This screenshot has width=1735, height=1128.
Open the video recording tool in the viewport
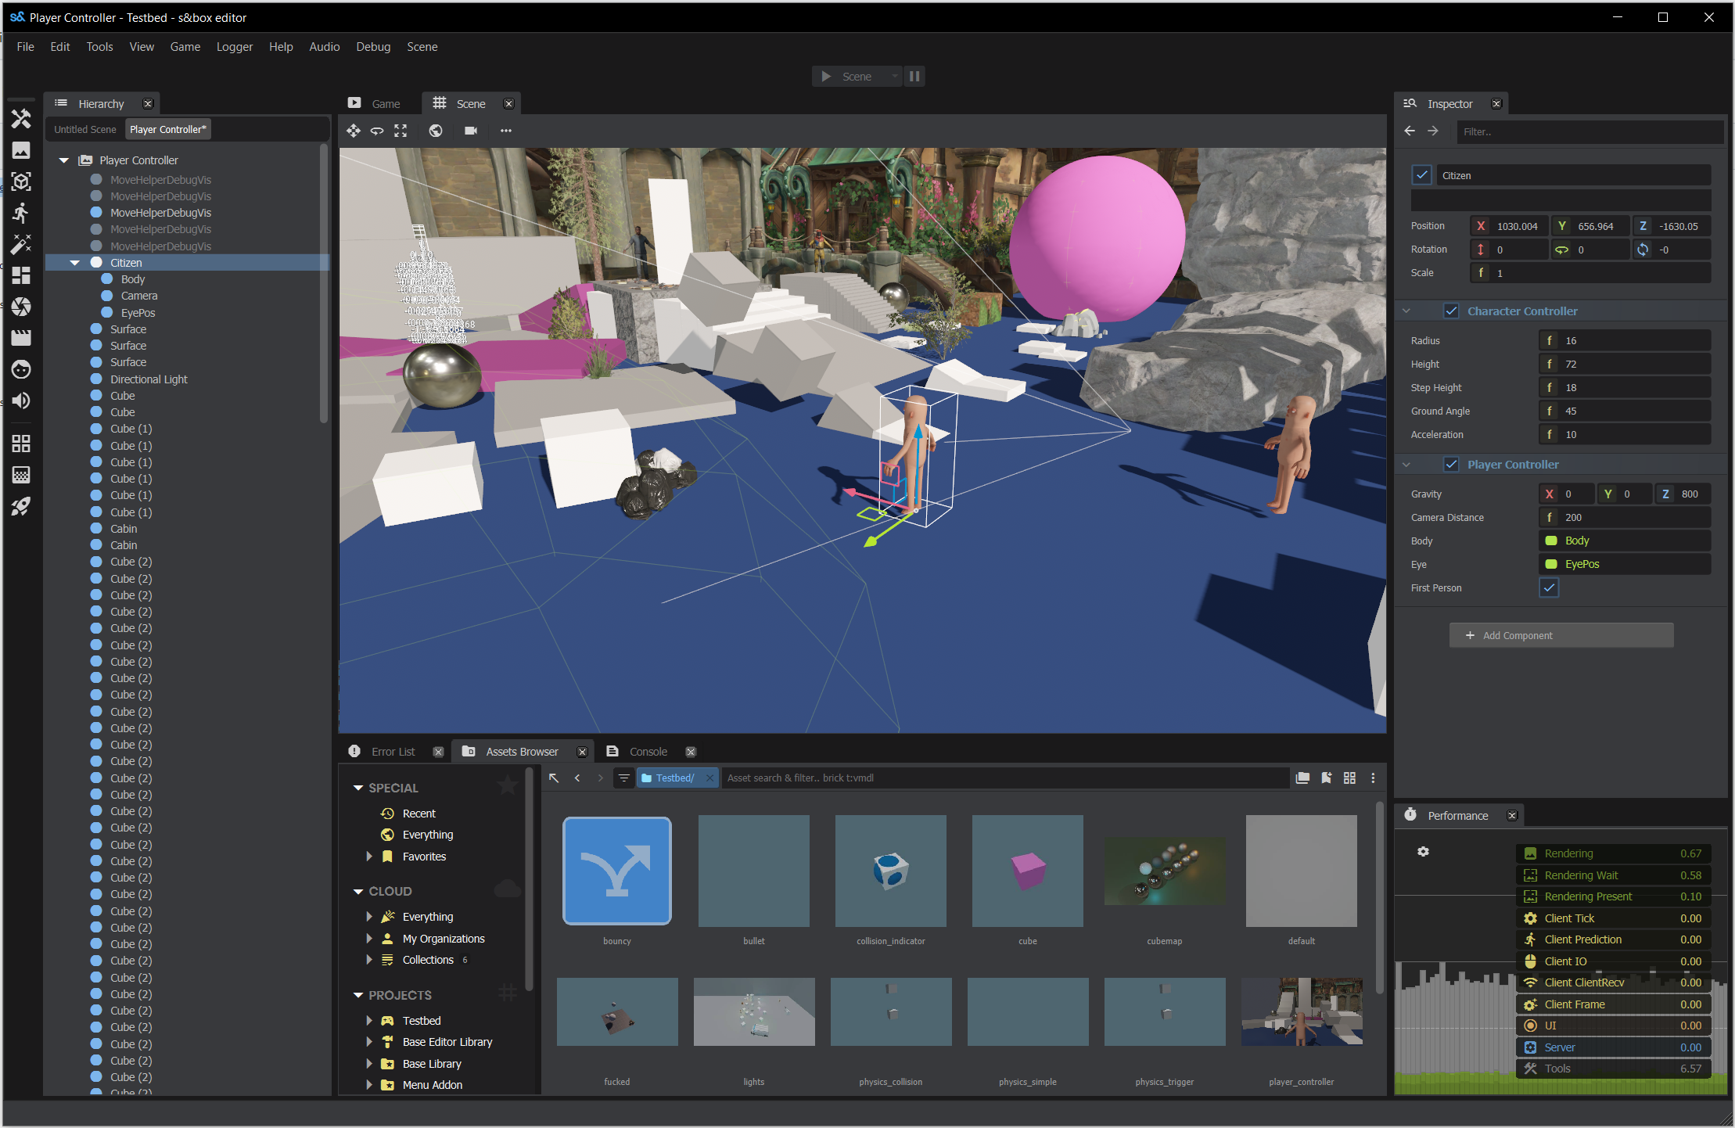tap(471, 131)
